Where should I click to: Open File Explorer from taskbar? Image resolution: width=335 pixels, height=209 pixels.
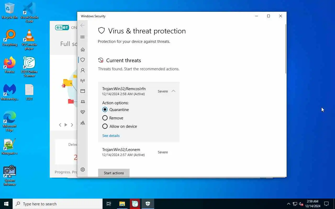pos(122,204)
